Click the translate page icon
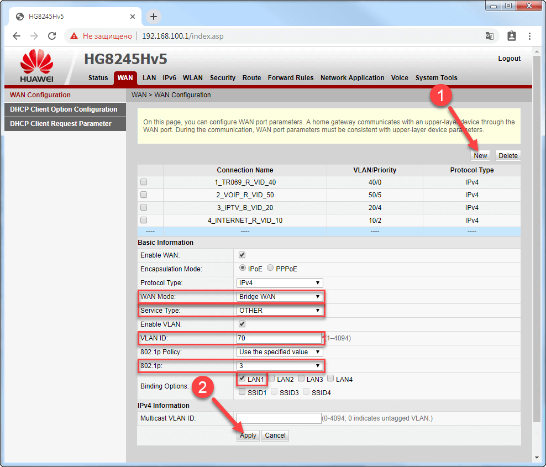 (x=490, y=36)
